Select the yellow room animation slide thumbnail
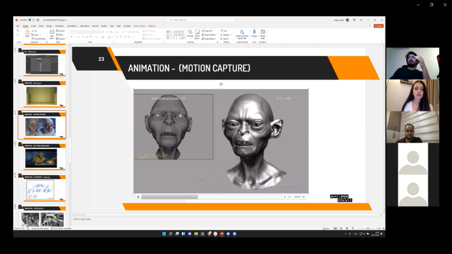This screenshot has width=452, height=254. tap(42, 93)
